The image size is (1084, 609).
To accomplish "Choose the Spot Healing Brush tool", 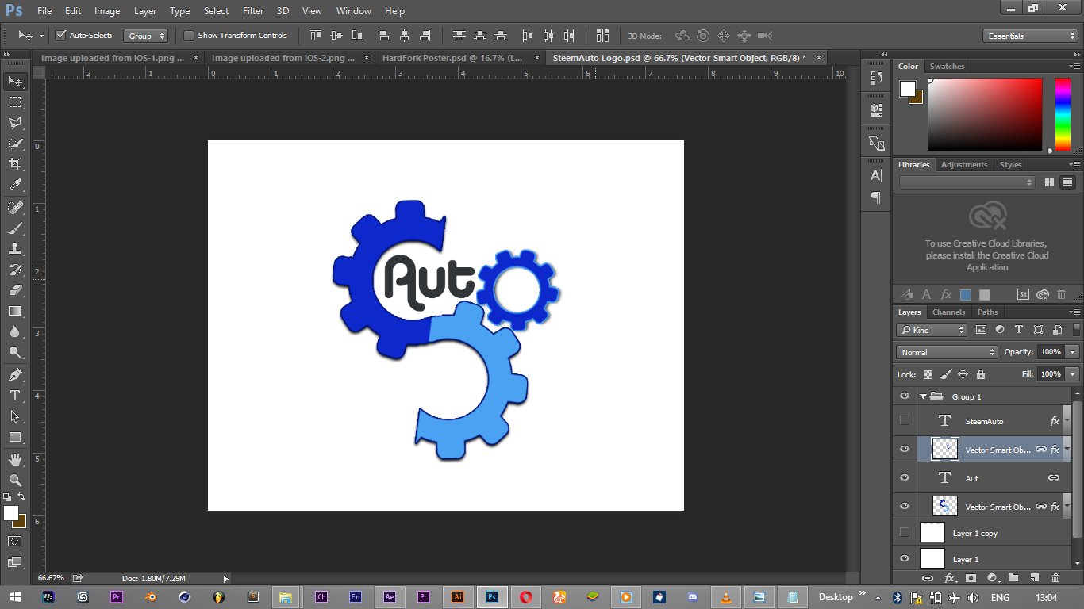I will coord(15,208).
